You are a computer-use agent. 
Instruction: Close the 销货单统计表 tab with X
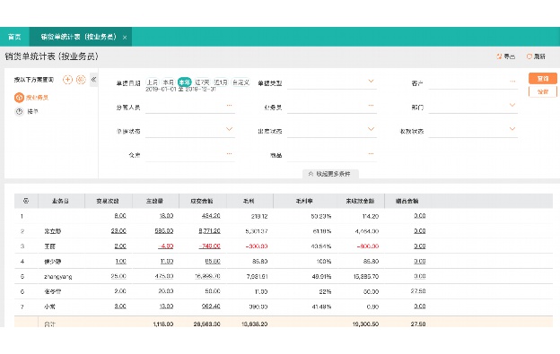coord(125,37)
